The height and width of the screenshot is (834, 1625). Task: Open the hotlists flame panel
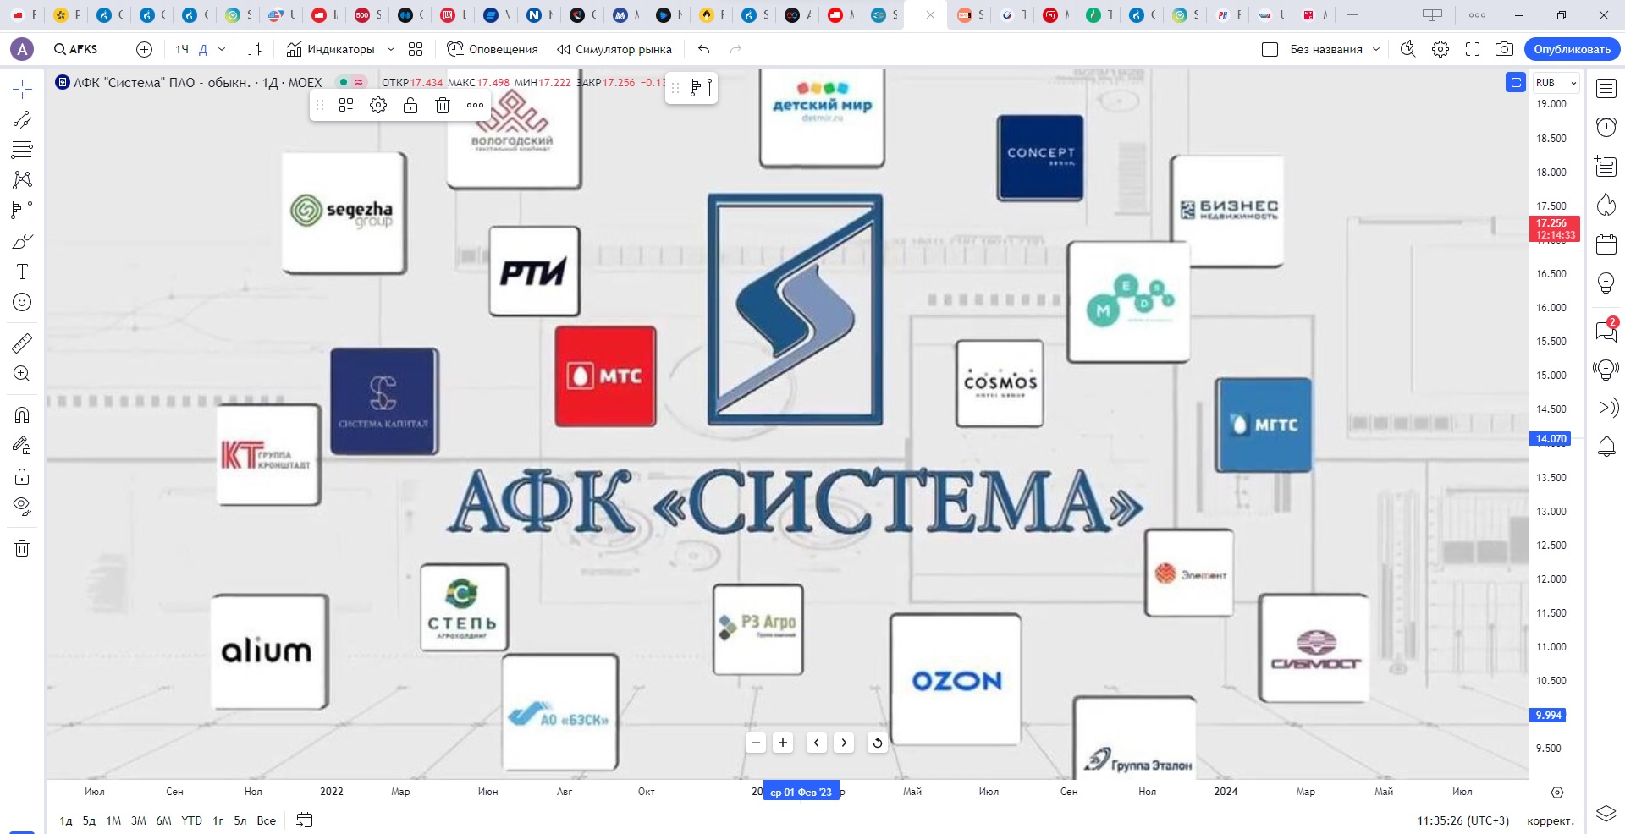click(x=1606, y=205)
